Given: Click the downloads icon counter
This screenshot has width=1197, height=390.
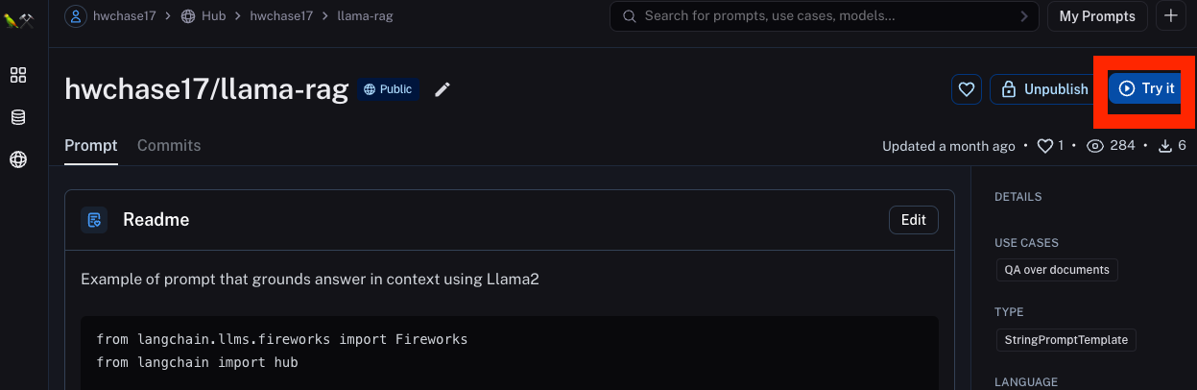Looking at the screenshot, I should coord(1166,146).
